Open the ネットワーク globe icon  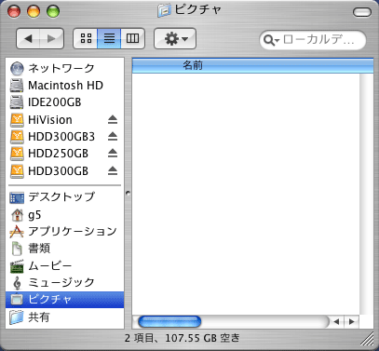click(x=17, y=68)
